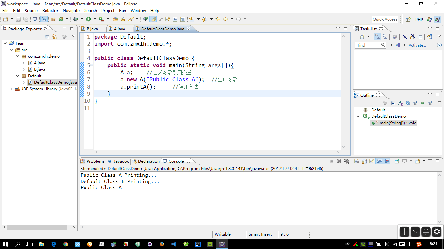Toggle Hide Fields in Outline toolbar

pos(408,103)
